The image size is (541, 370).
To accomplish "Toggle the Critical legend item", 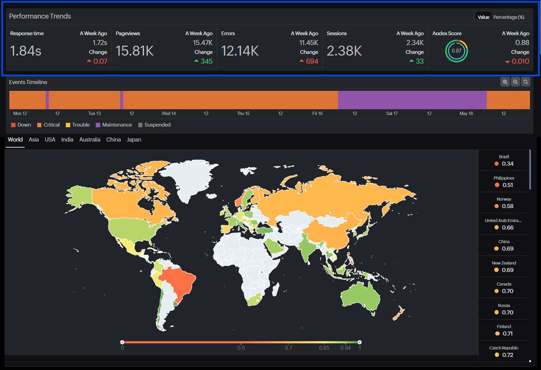I will coord(48,125).
